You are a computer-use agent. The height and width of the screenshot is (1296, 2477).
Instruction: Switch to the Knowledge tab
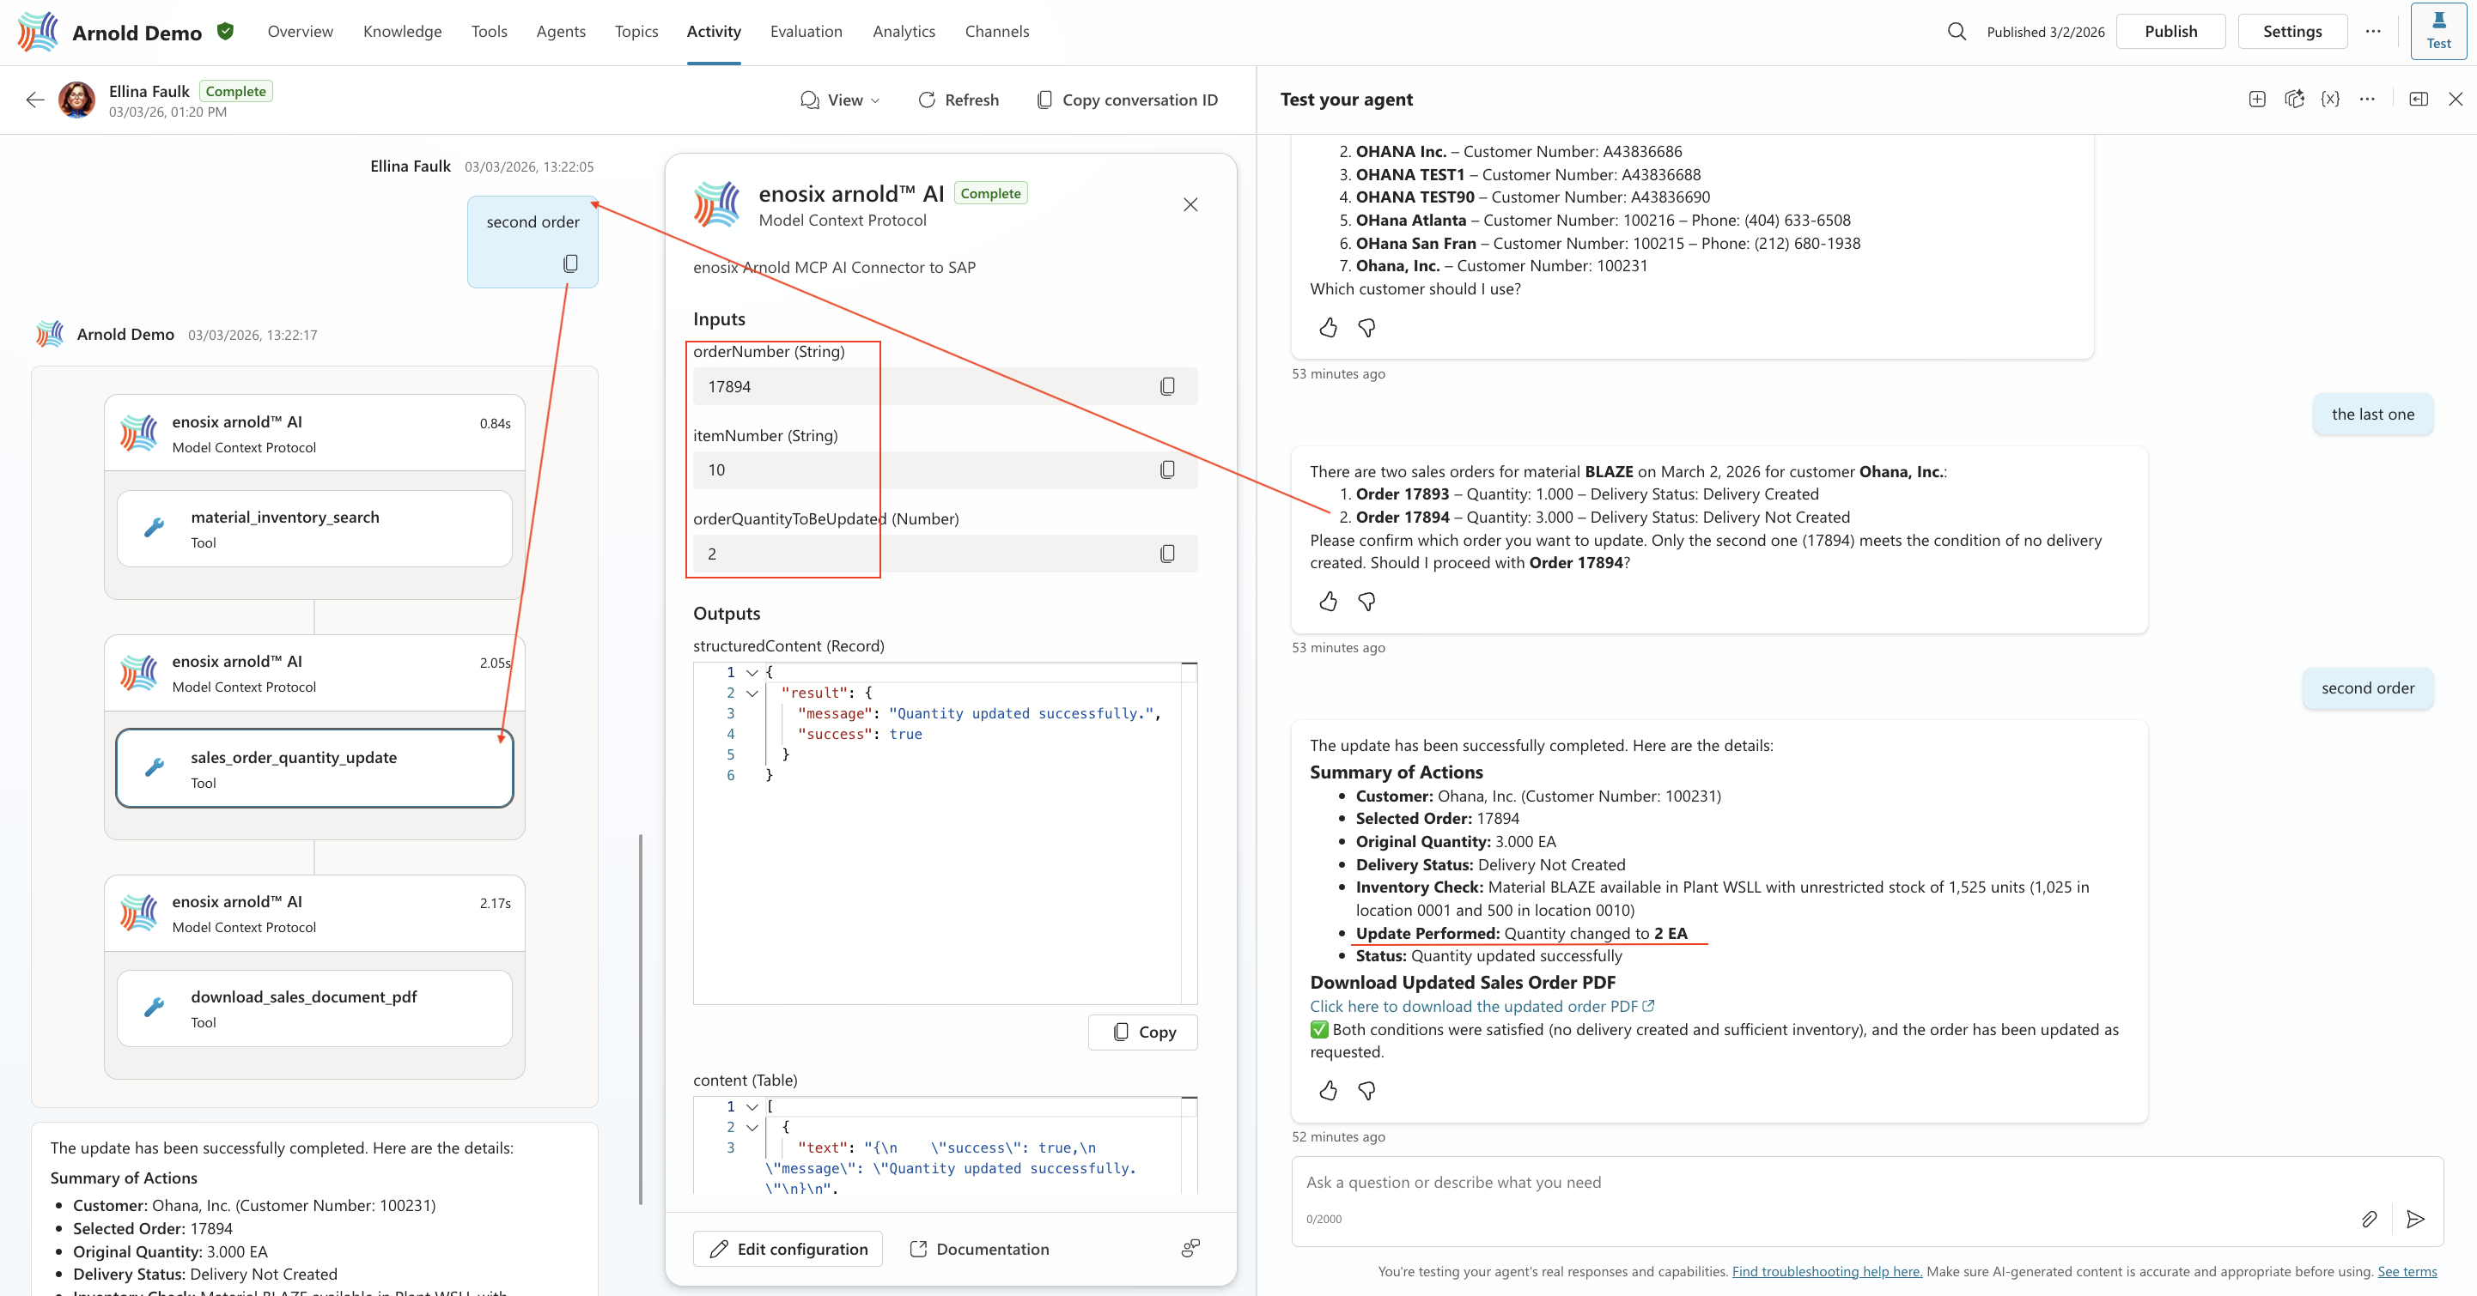click(402, 32)
